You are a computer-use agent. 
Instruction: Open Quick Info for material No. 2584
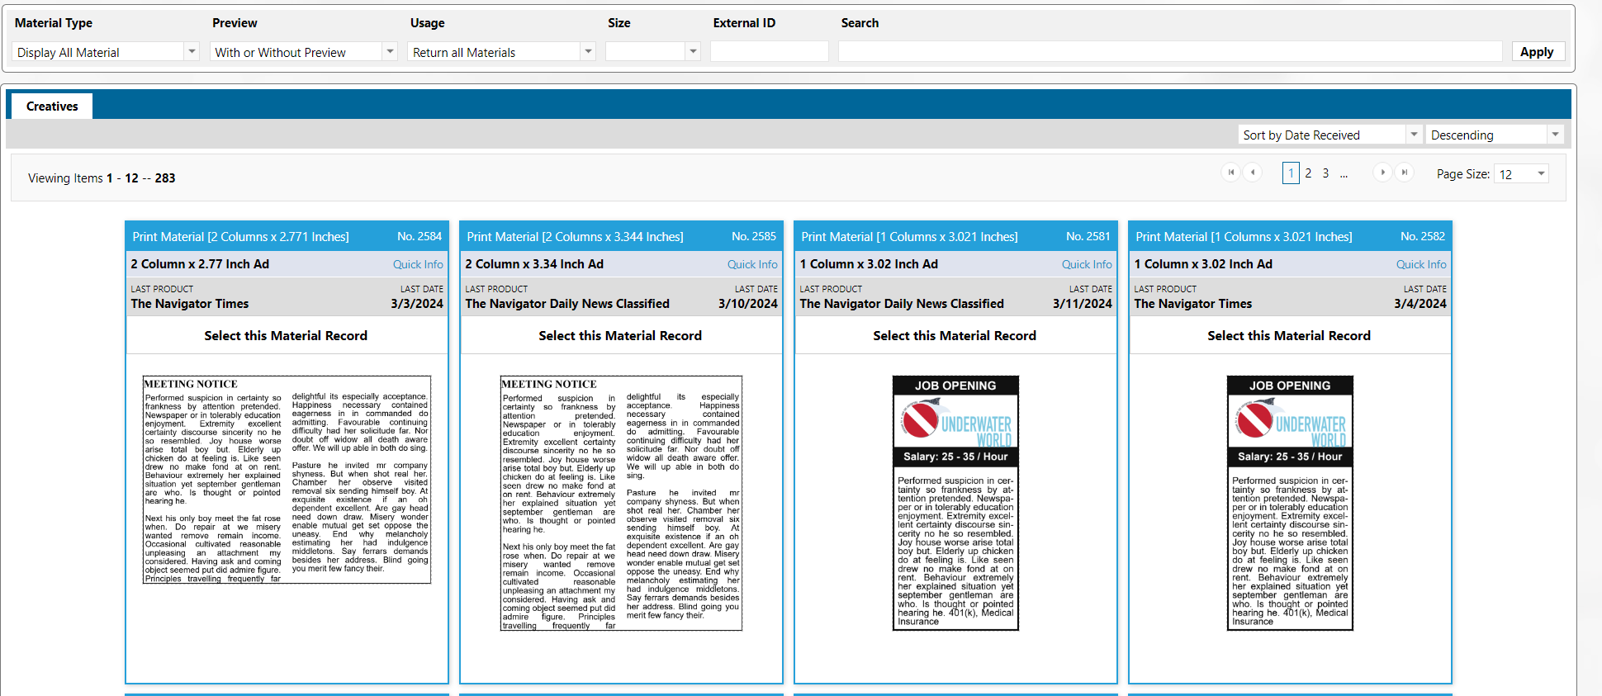tap(418, 264)
